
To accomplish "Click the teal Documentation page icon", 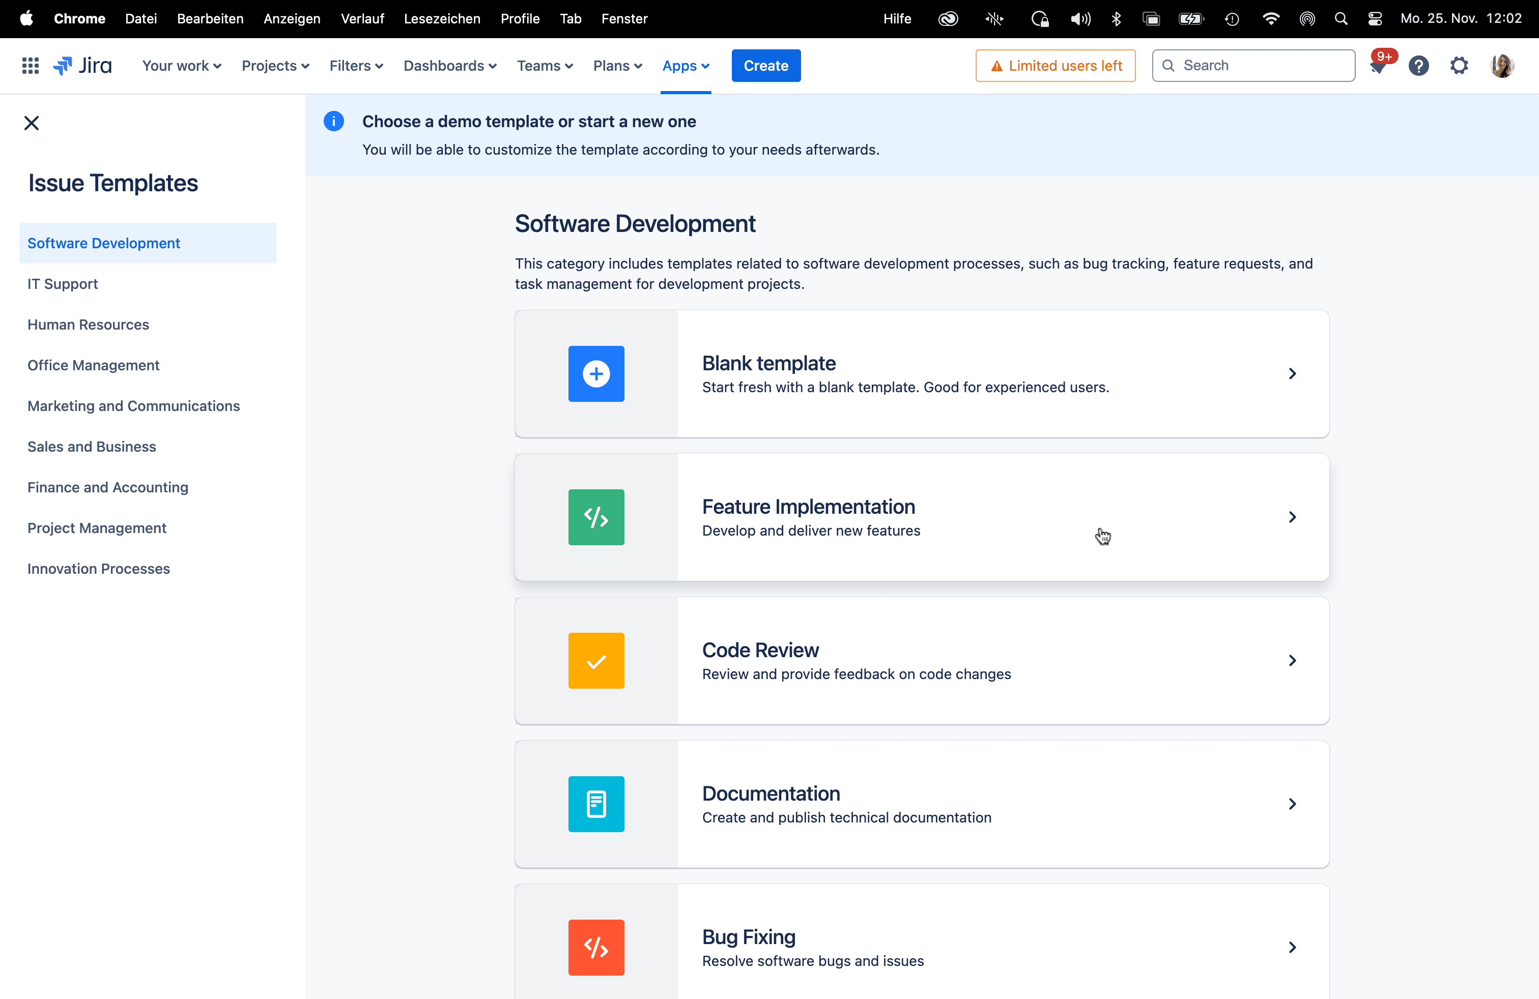I will (x=595, y=804).
